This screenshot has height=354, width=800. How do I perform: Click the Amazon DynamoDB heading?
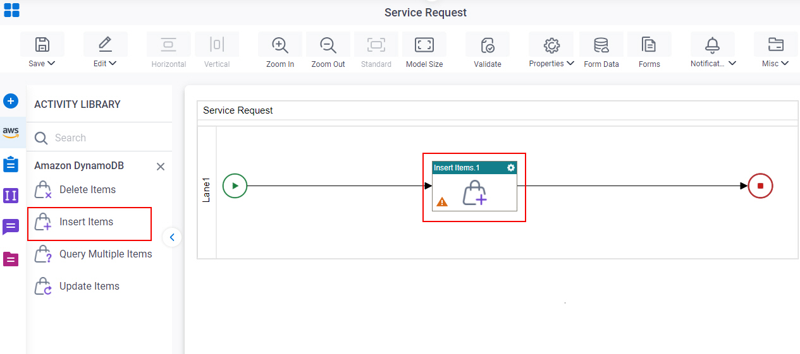pos(79,166)
